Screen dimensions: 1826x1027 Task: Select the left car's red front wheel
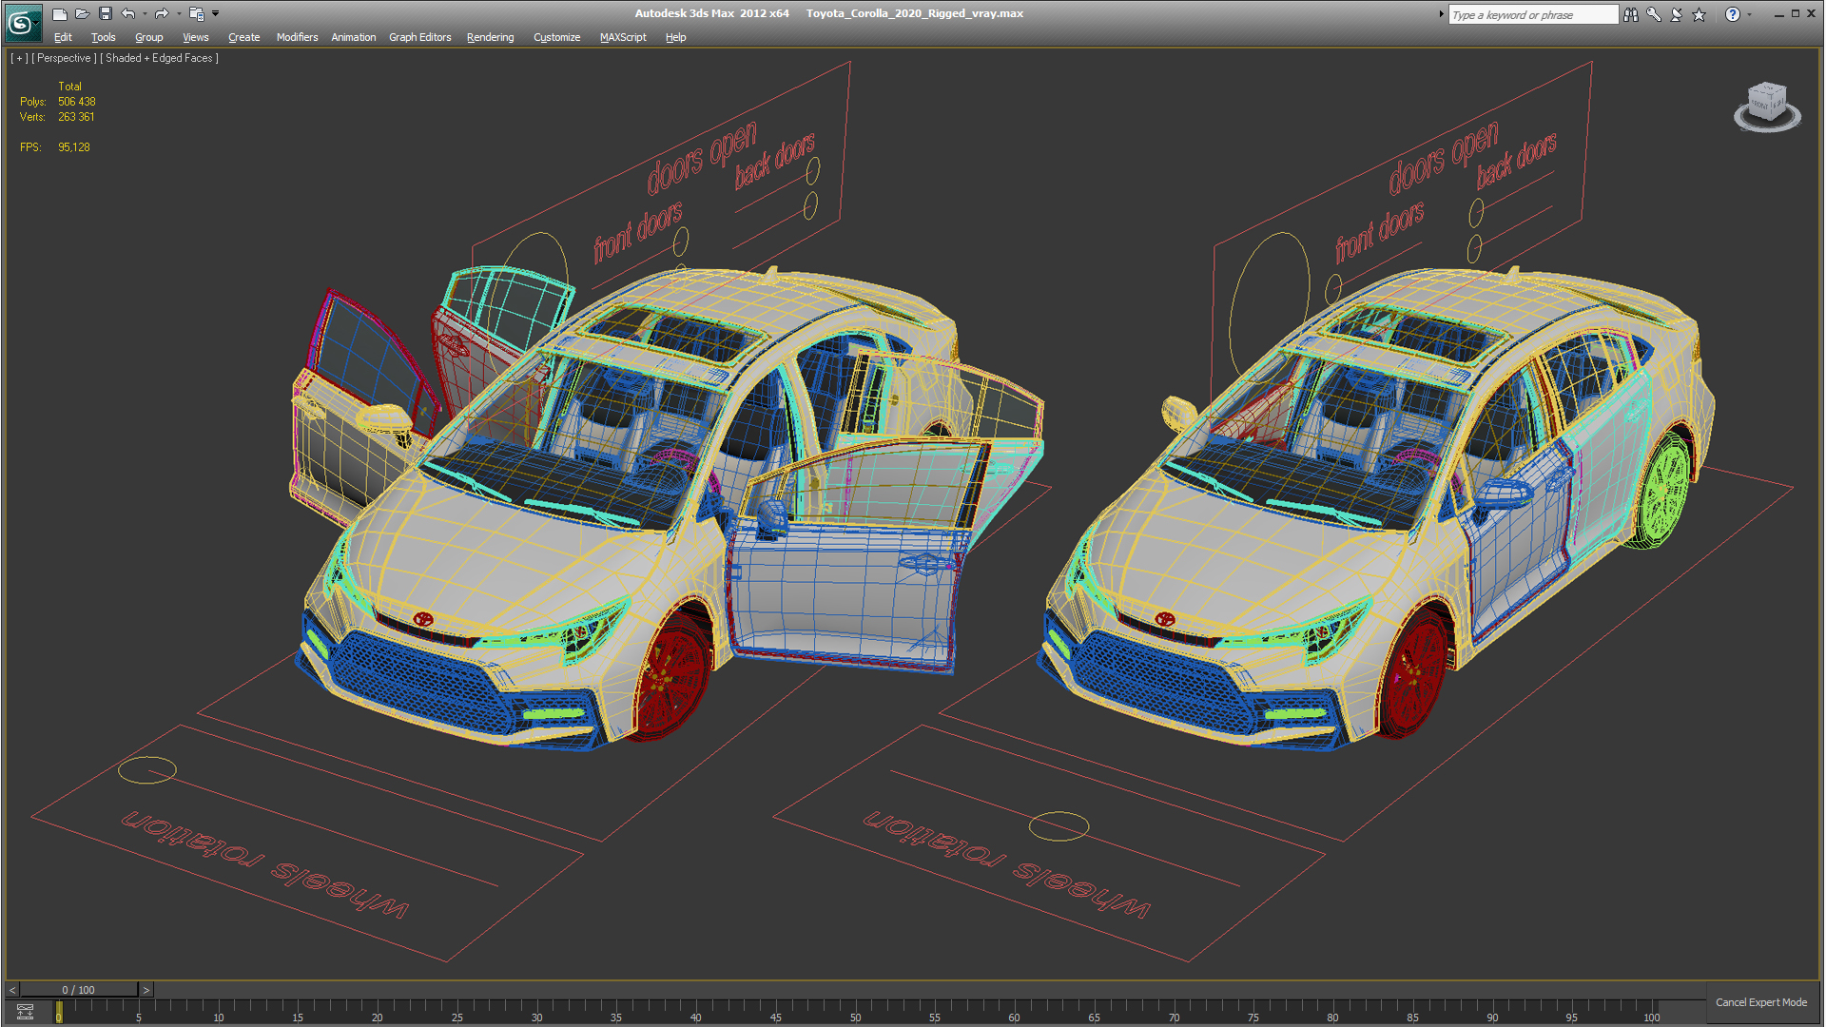(673, 675)
